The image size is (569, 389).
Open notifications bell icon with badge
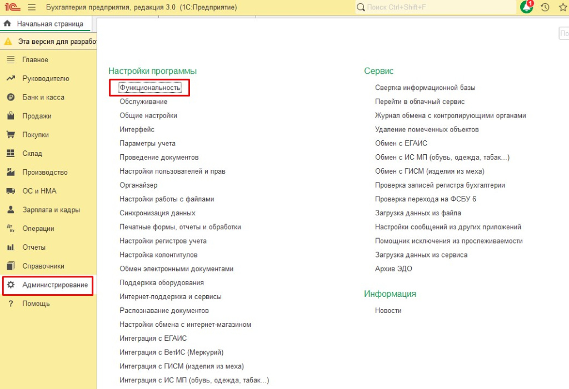527,7
